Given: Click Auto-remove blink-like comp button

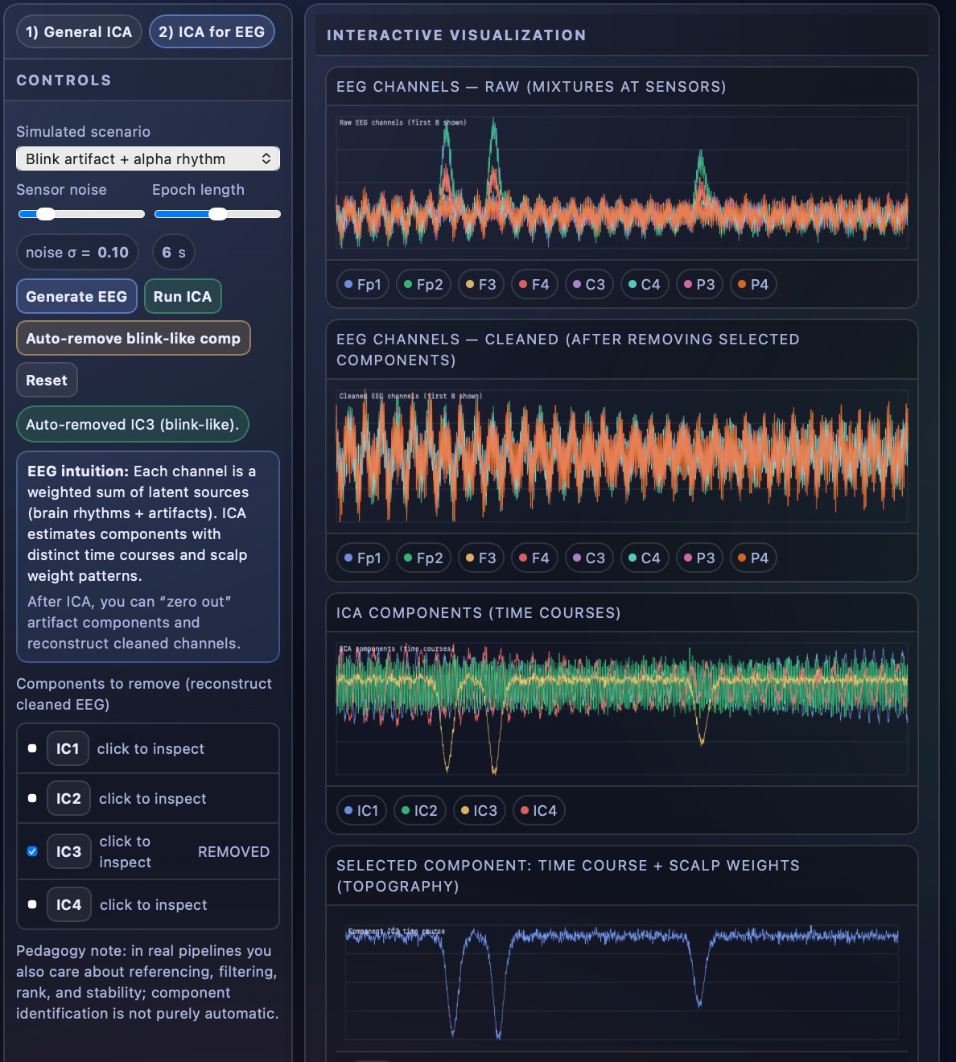Looking at the screenshot, I should click(x=134, y=339).
